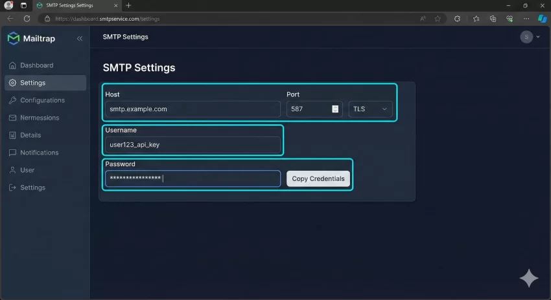This screenshot has height=300, width=551.
Task: Open Dashboard via its home icon
Action: tap(13, 65)
